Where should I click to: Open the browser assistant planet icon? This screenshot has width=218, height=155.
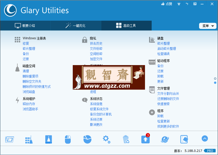tap(165, 139)
